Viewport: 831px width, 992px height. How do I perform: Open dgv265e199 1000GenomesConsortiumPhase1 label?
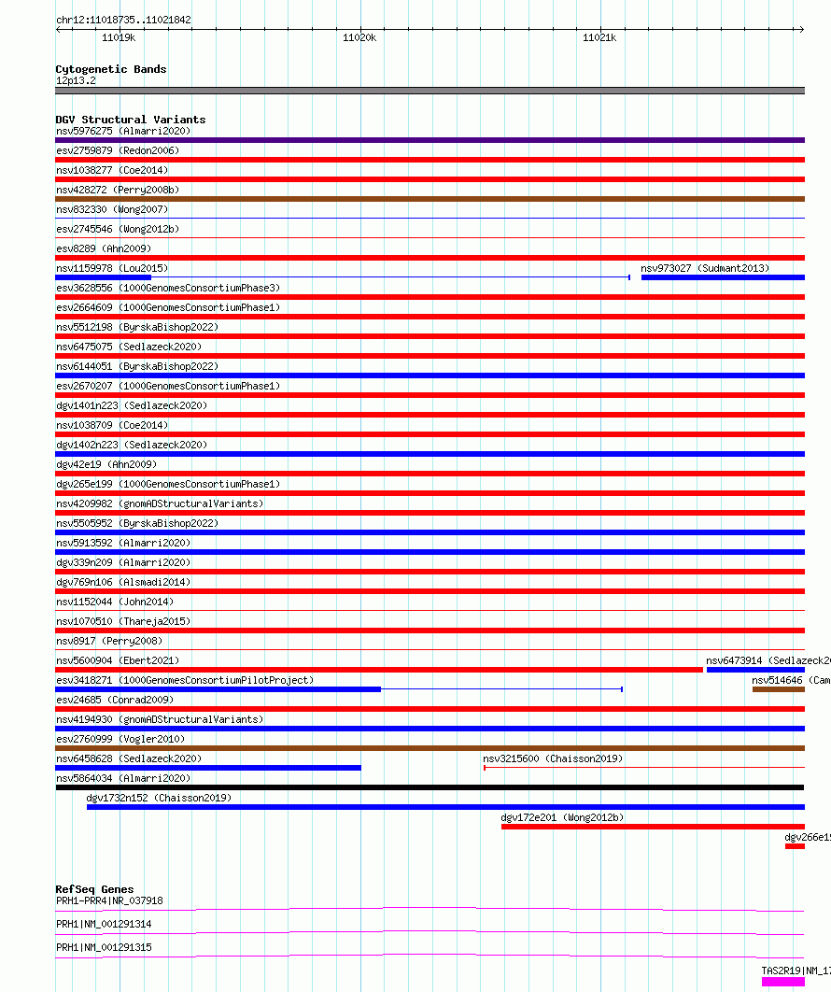tap(168, 484)
